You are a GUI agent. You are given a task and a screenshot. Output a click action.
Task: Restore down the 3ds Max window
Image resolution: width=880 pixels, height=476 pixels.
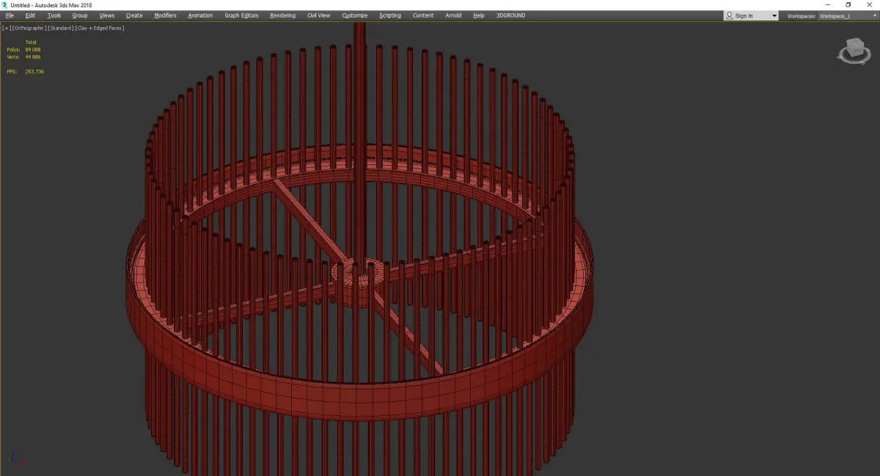[848, 4]
